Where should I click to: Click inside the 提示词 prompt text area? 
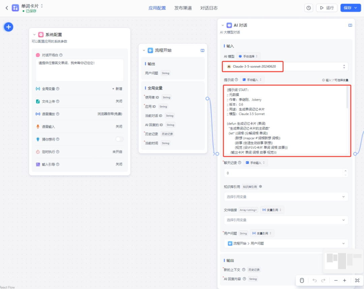point(286,120)
